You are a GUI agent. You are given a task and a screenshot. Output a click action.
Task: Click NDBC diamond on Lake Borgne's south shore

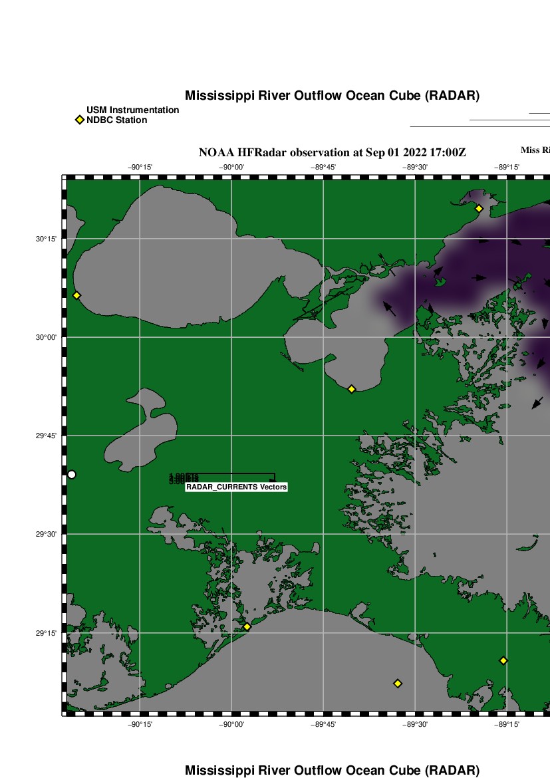(x=352, y=389)
